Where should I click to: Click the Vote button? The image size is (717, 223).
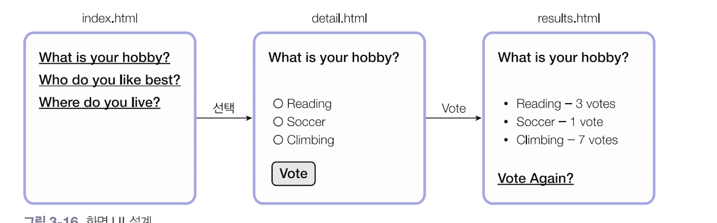click(x=293, y=174)
